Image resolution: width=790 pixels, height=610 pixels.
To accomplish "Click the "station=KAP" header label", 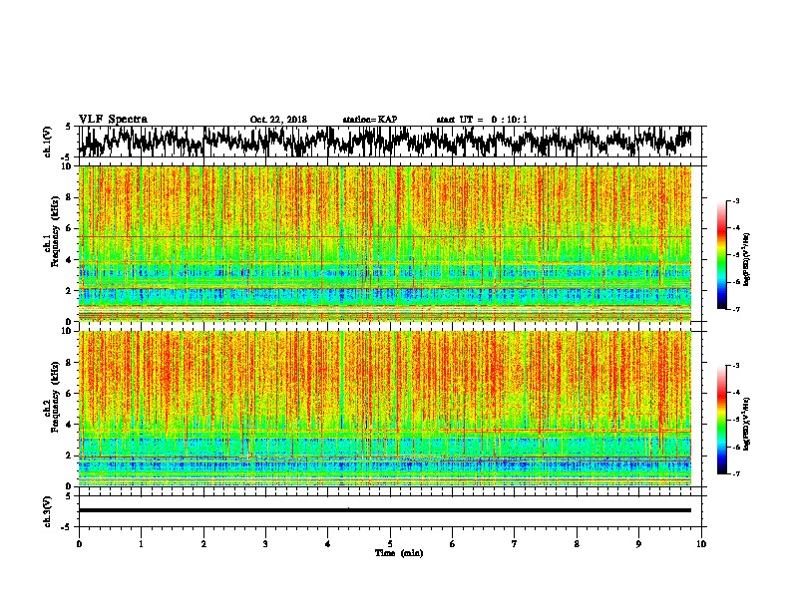I will pyautogui.click(x=370, y=120).
